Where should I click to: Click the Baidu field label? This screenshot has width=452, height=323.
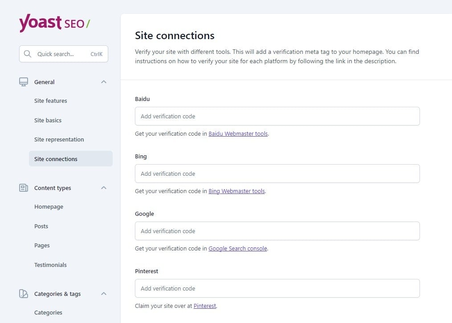143,99
